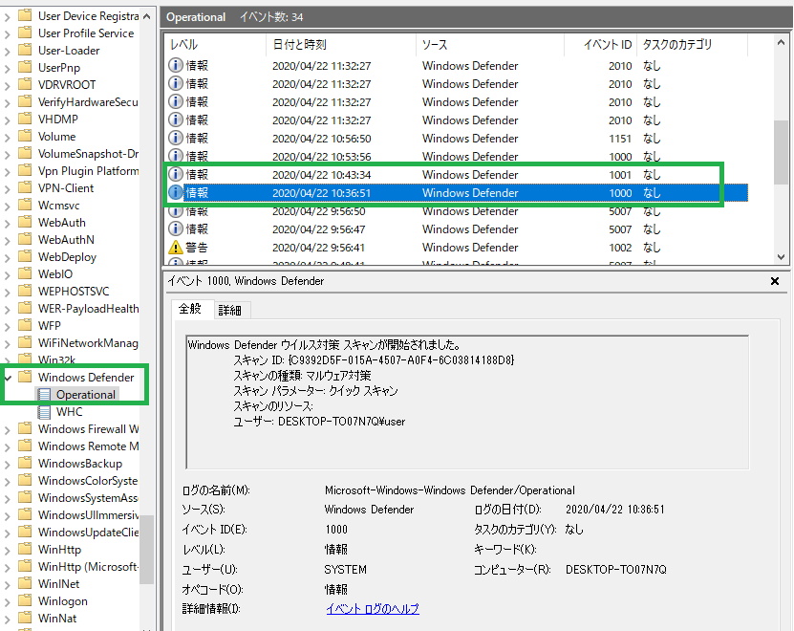Expand the Winlogon tree node
794x631 pixels.
coord(7,602)
